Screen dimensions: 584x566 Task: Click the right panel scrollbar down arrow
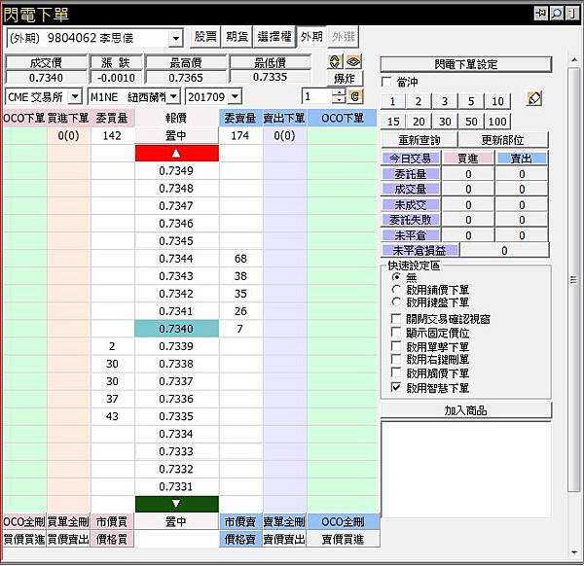coord(574,552)
